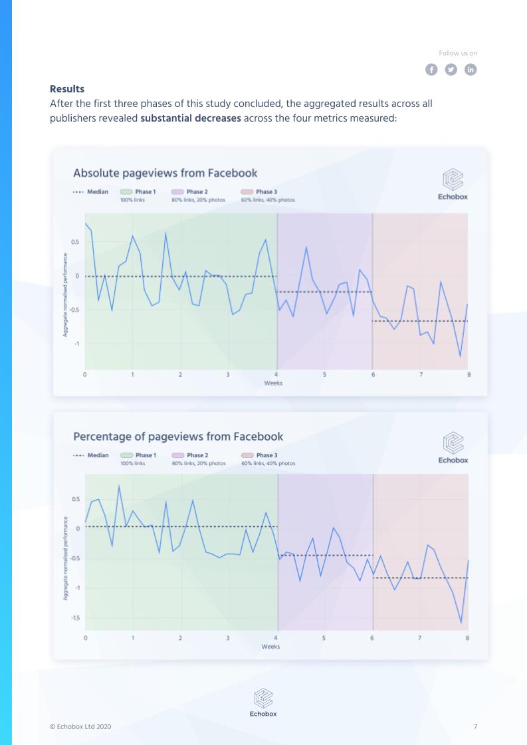Click the Facebook social icon

431,69
